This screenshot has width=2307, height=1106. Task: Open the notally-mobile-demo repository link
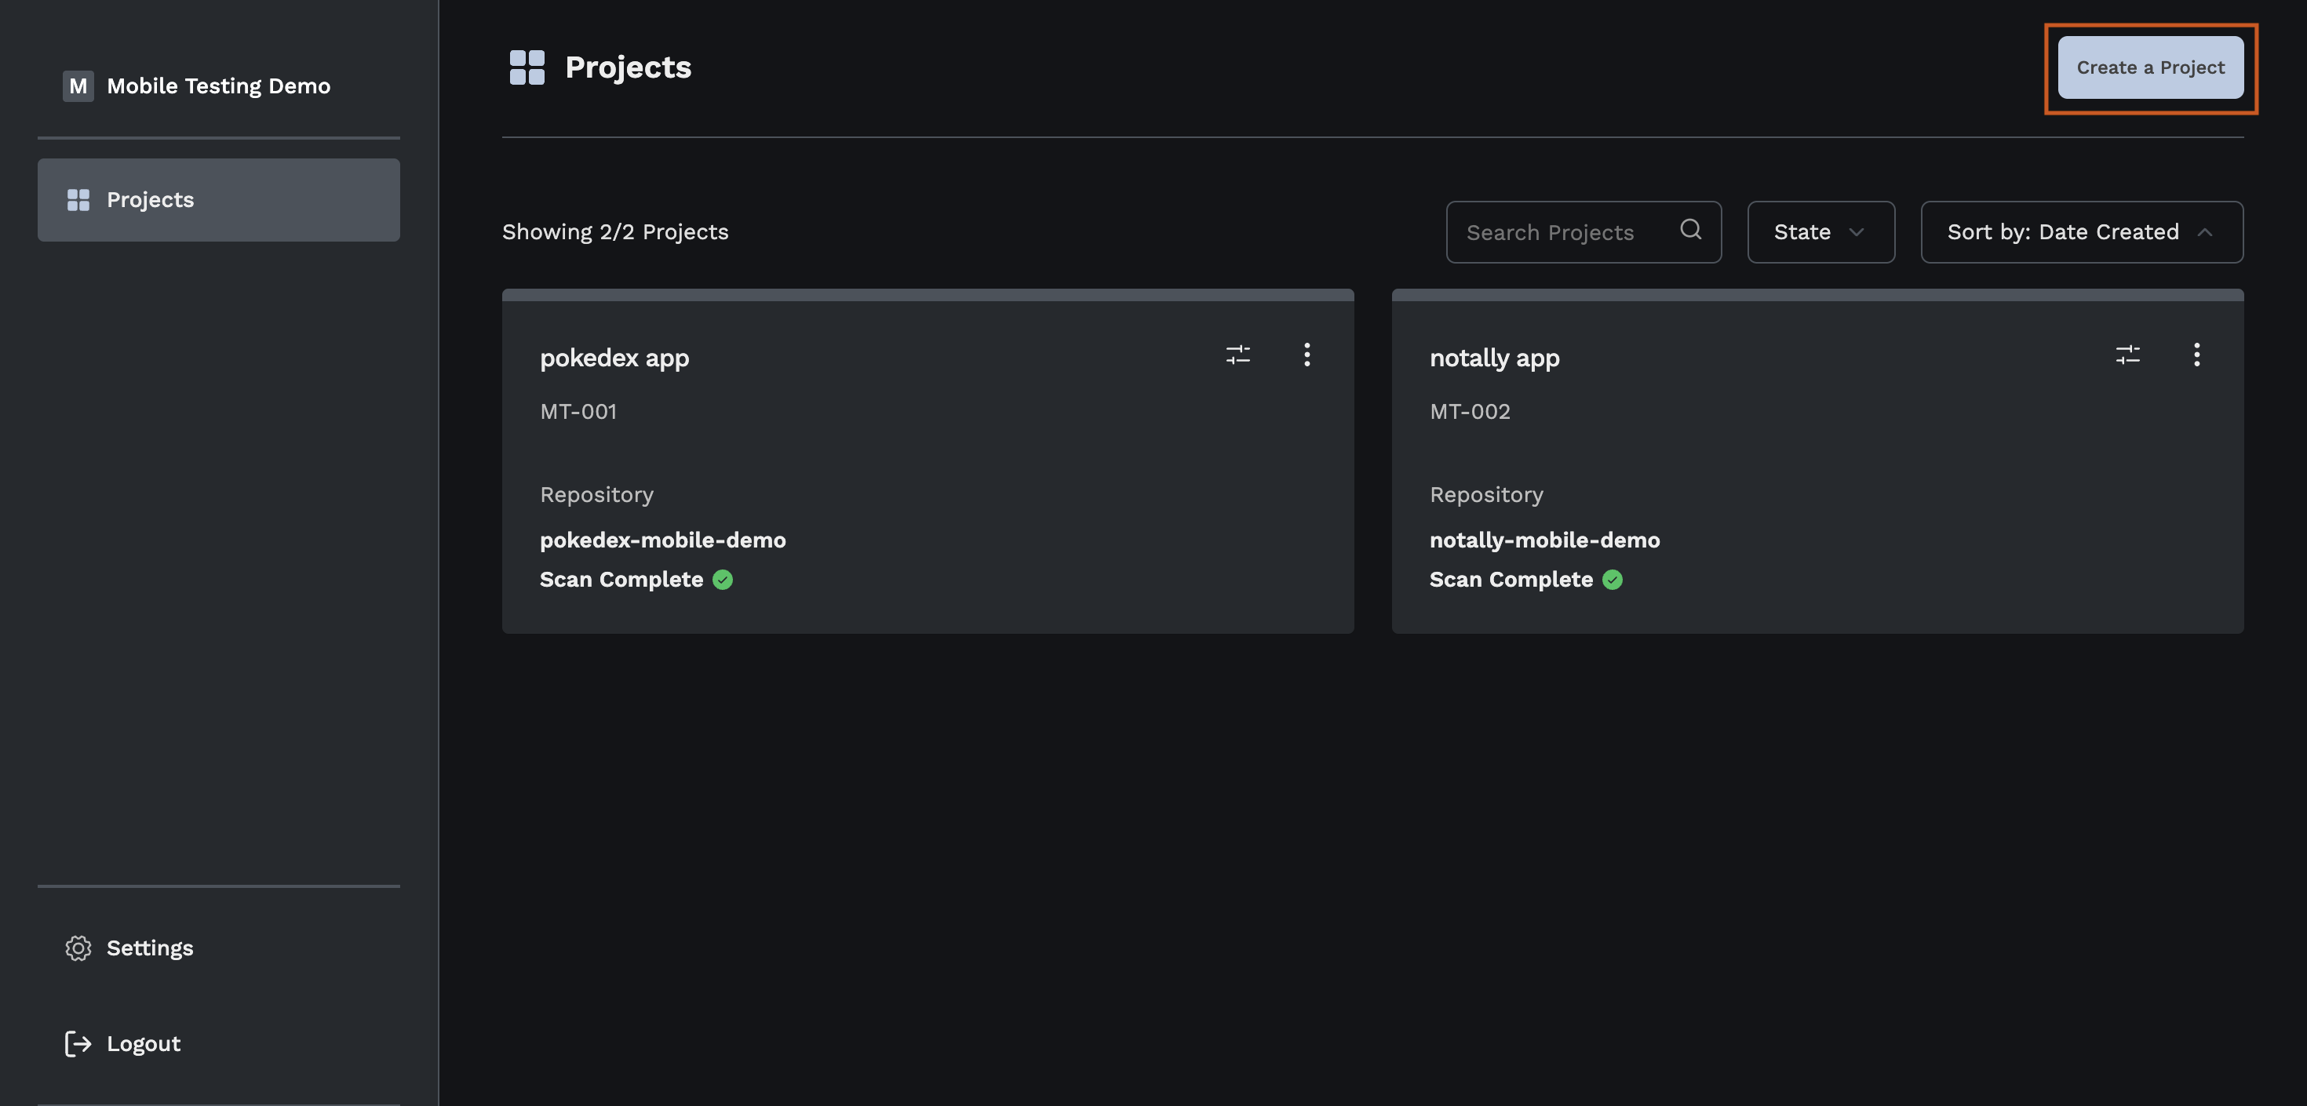pyautogui.click(x=1544, y=540)
